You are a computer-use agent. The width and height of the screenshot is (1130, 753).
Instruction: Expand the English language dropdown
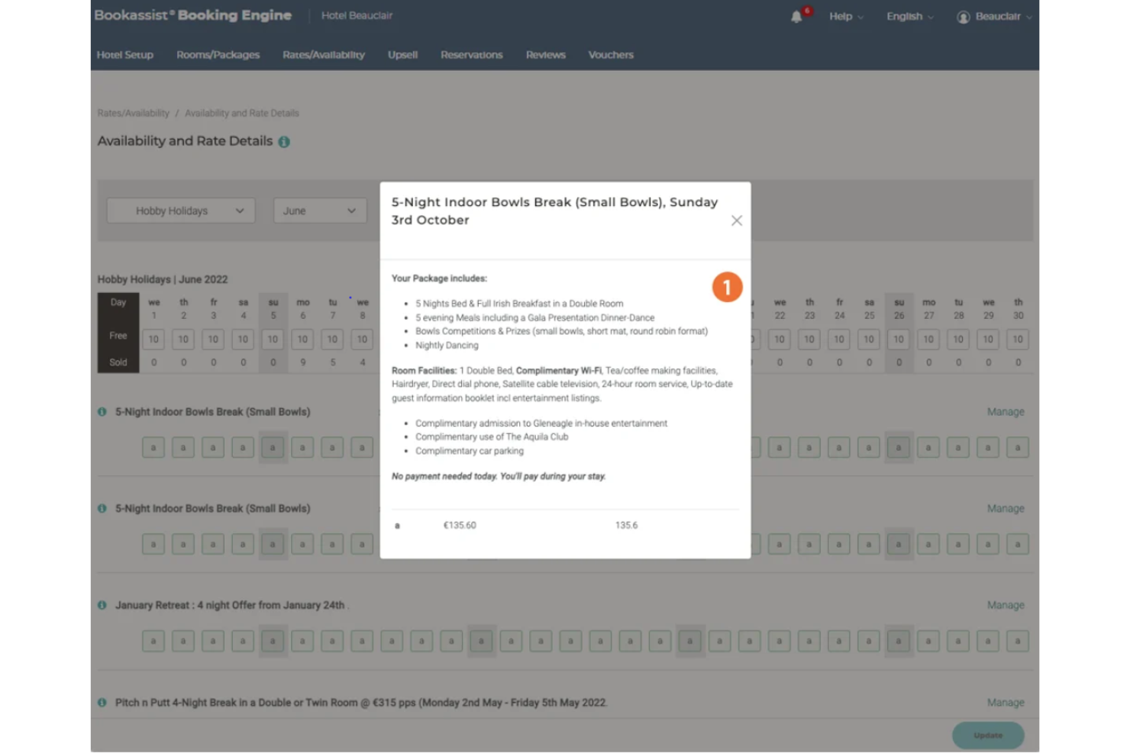(x=909, y=16)
